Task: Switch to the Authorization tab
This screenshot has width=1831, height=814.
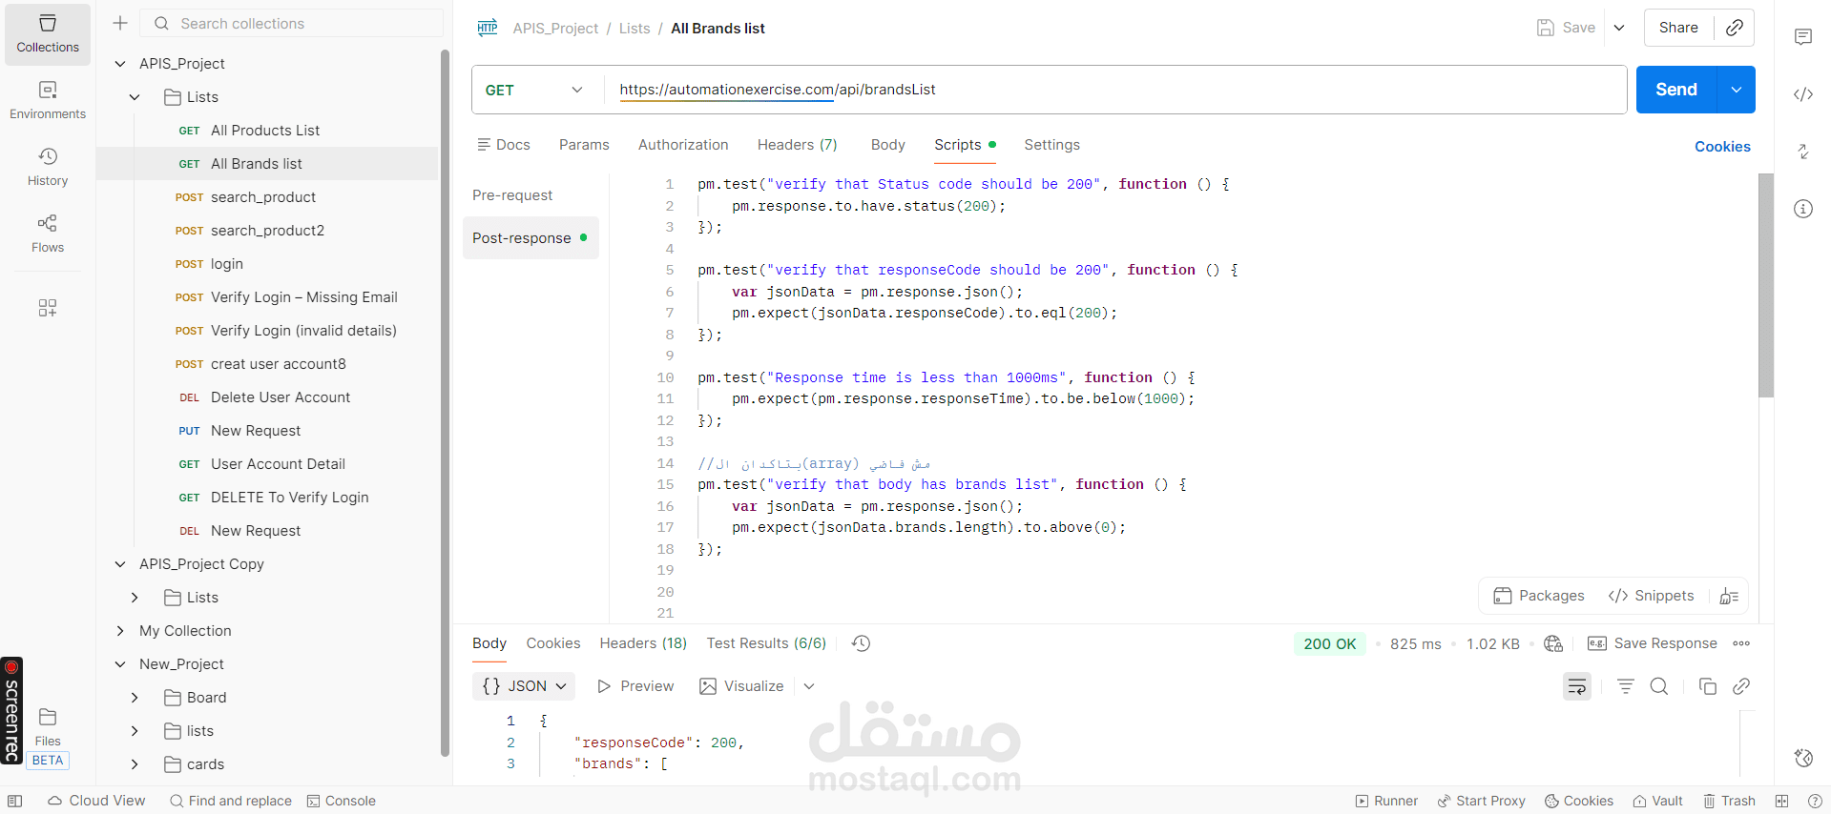Action: coord(683,145)
